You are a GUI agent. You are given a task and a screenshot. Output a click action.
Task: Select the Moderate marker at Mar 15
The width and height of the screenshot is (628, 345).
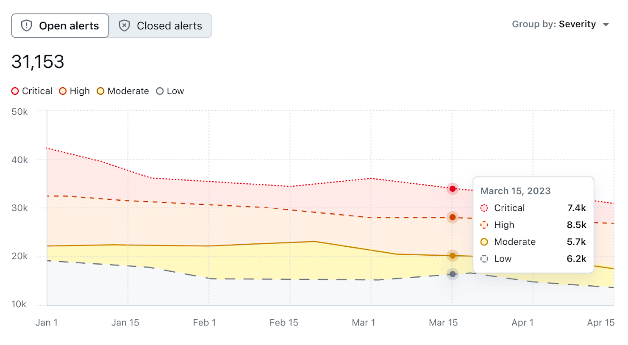453,256
